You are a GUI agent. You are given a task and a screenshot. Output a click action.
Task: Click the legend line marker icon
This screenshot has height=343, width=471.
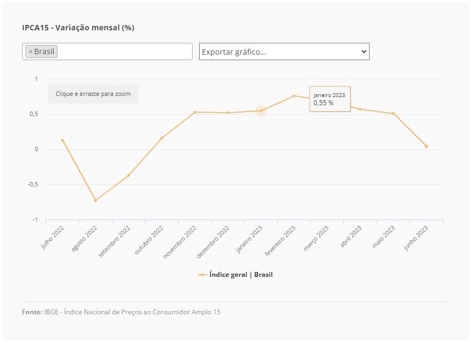coord(202,275)
